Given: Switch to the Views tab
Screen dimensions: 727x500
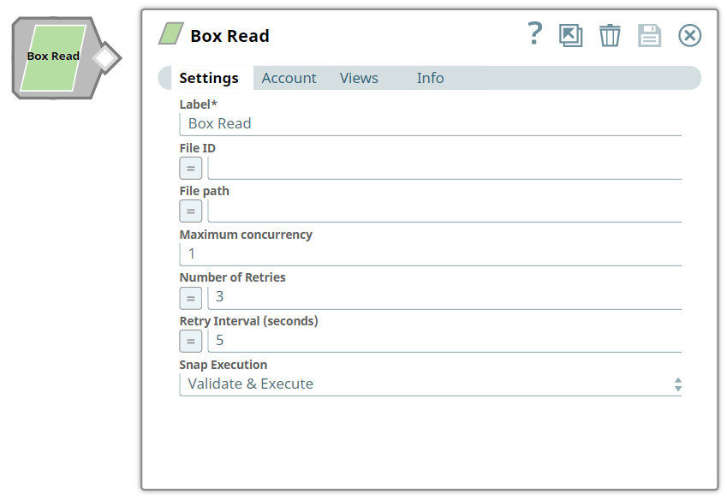Looking at the screenshot, I should click(x=359, y=78).
